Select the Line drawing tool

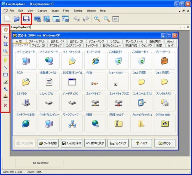tap(6, 67)
